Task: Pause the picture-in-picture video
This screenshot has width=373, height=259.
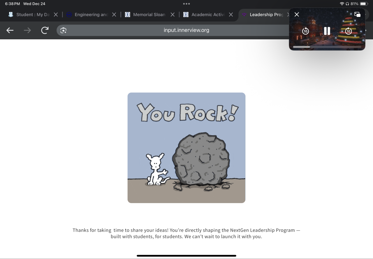Action: click(x=327, y=31)
